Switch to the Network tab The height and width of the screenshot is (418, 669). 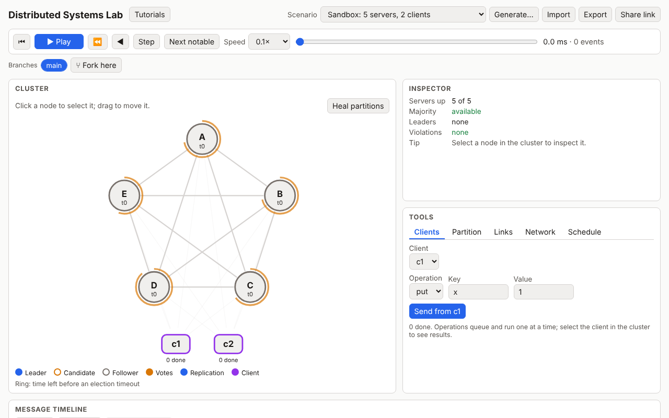[x=540, y=232]
